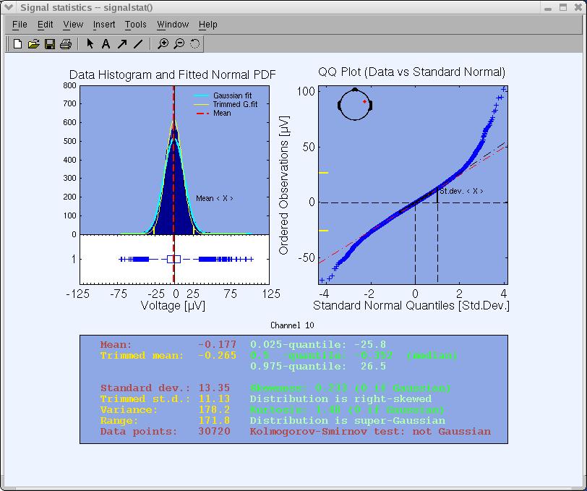Image resolution: width=587 pixels, height=491 pixels.
Task: Enable the Rotate 3D tool
Action: tap(195, 44)
